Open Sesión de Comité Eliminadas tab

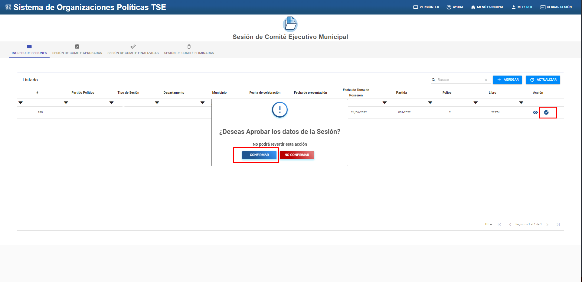coord(189,50)
